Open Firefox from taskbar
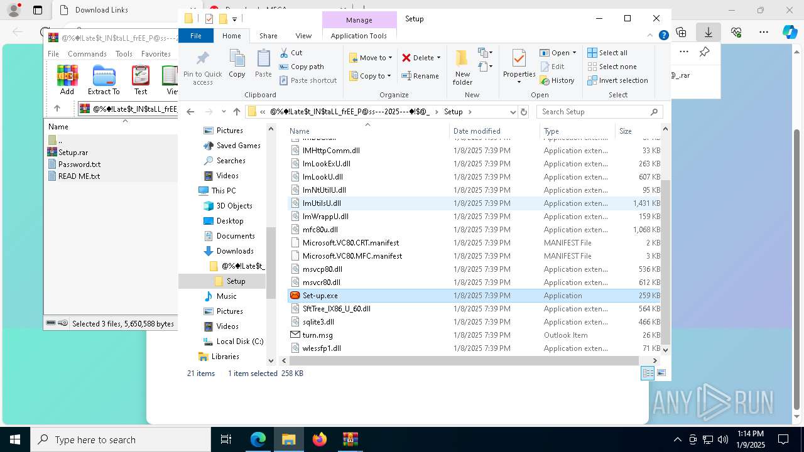The image size is (804, 452). click(x=320, y=439)
